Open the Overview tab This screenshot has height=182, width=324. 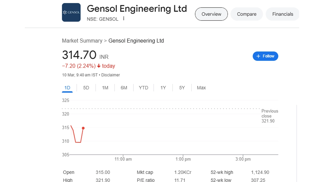[211, 14]
